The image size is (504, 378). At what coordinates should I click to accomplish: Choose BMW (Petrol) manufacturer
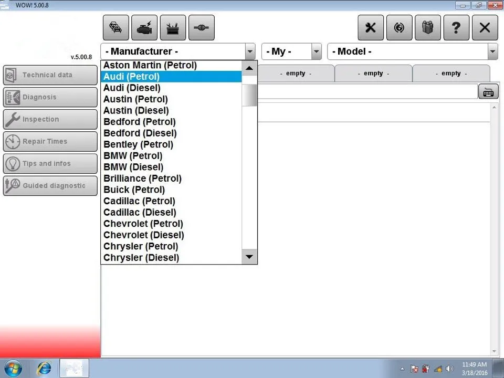[171, 155]
